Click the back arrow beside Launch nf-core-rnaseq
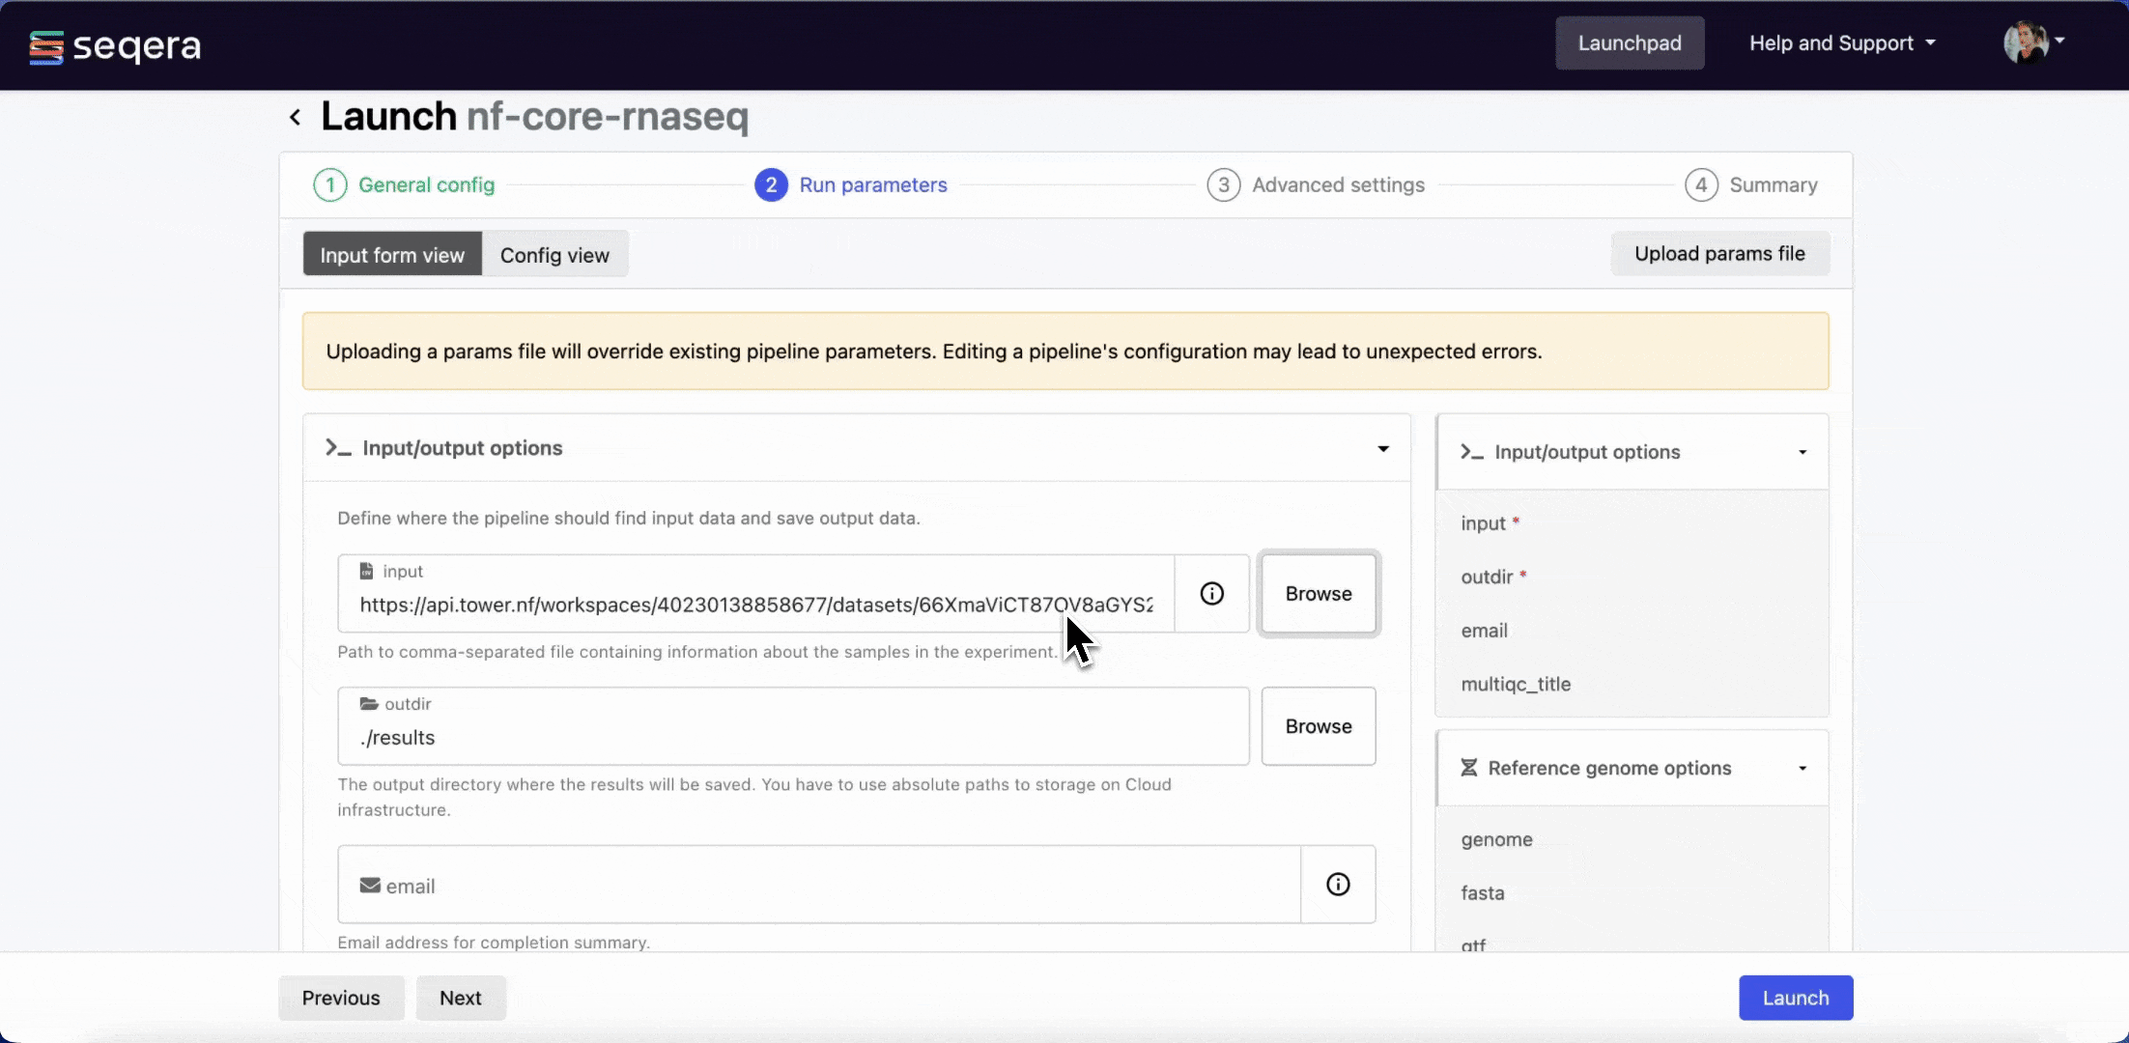 (x=295, y=116)
